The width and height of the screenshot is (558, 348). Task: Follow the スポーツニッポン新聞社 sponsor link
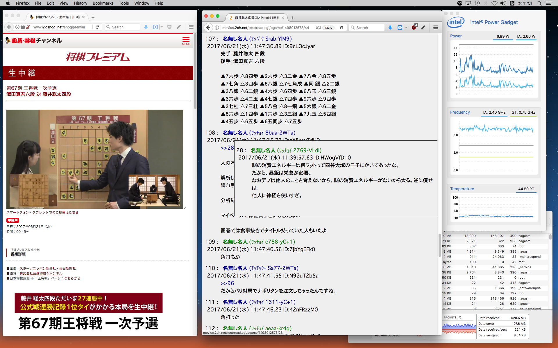coord(38,269)
